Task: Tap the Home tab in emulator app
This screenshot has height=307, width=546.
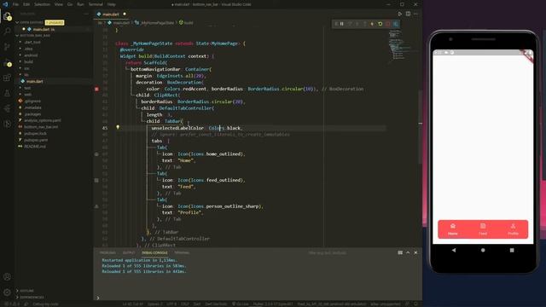Action: tap(453, 229)
